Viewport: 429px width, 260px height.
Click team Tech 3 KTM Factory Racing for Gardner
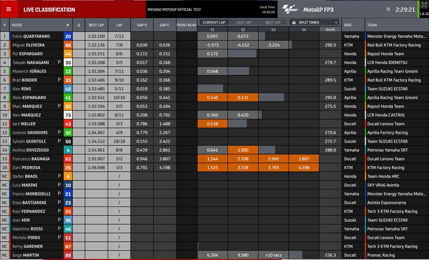pos(392,246)
